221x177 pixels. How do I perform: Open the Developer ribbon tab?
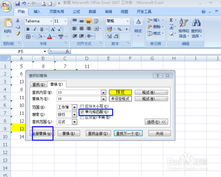click(x=144, y=12)
